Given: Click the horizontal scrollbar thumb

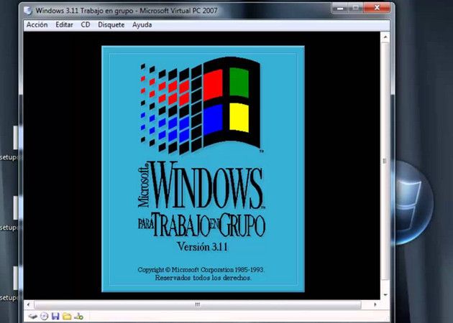Looking at the screenshot, I should click(x=198, y=304).
